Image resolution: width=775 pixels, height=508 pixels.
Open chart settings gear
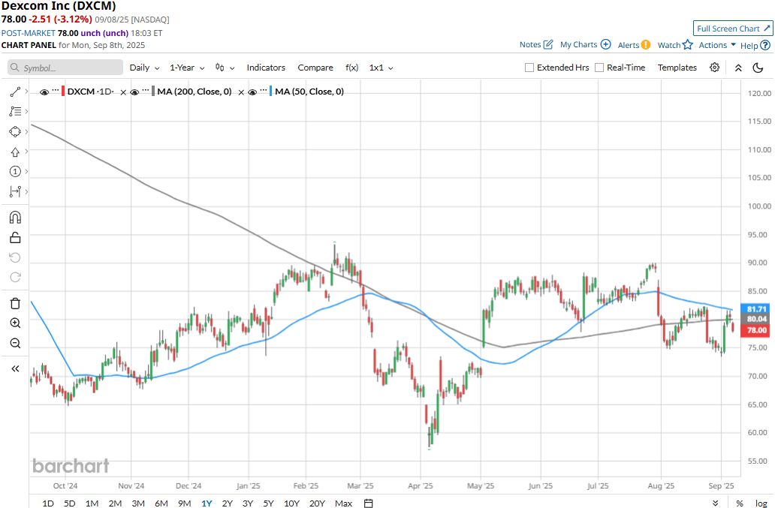(714, 68)
